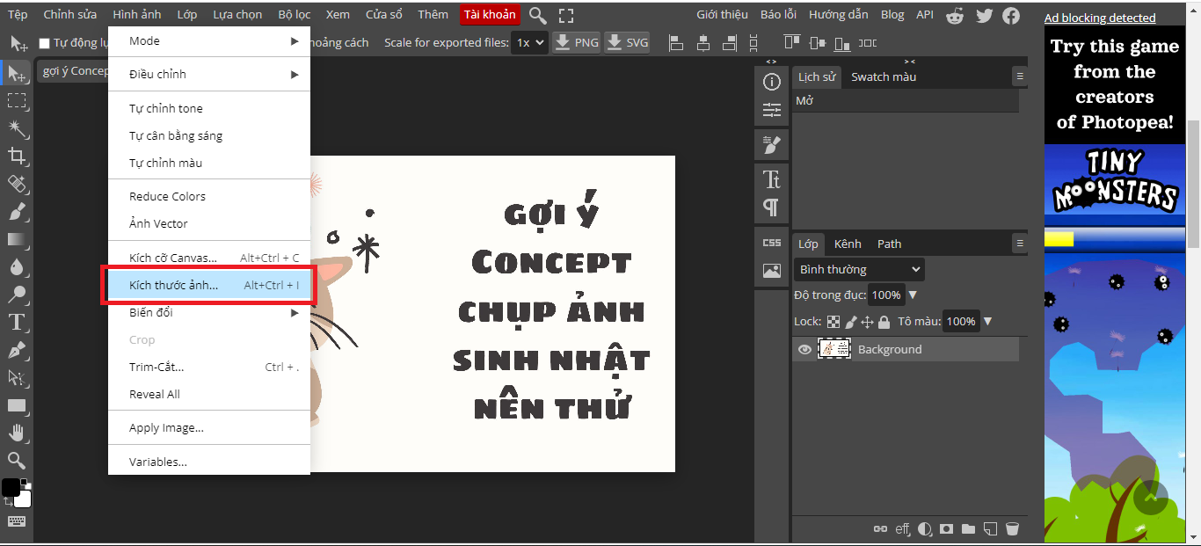Choose Kích thước ảnh from the menu
This screenshot has width=1201, height=546.
tap(208, 285)
